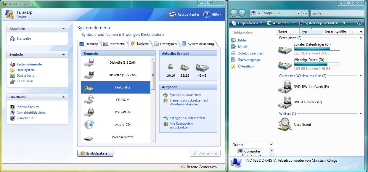Click Element zurücksetzen auf Windows-Standard

pos(189,102)
